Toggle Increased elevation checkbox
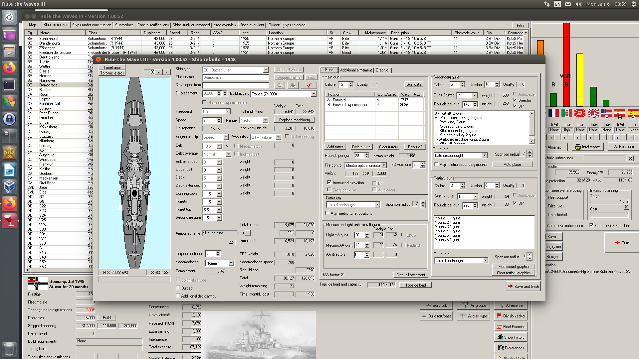639x359 pixels. click(x=329, y=182)
